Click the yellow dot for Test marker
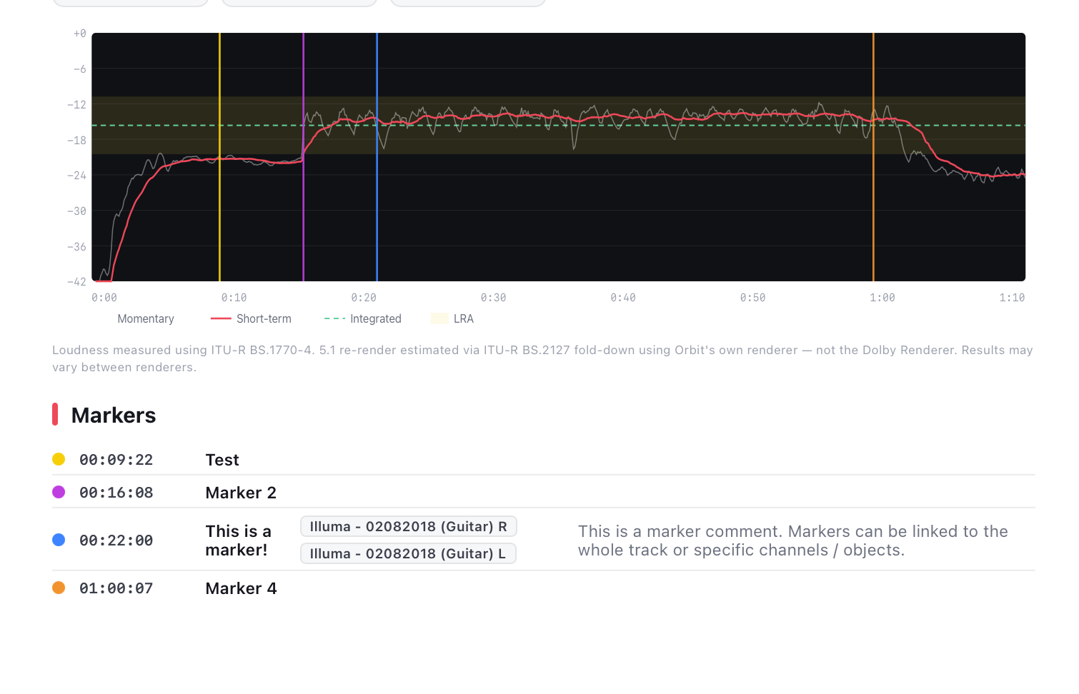 click(x=59, y=459)
